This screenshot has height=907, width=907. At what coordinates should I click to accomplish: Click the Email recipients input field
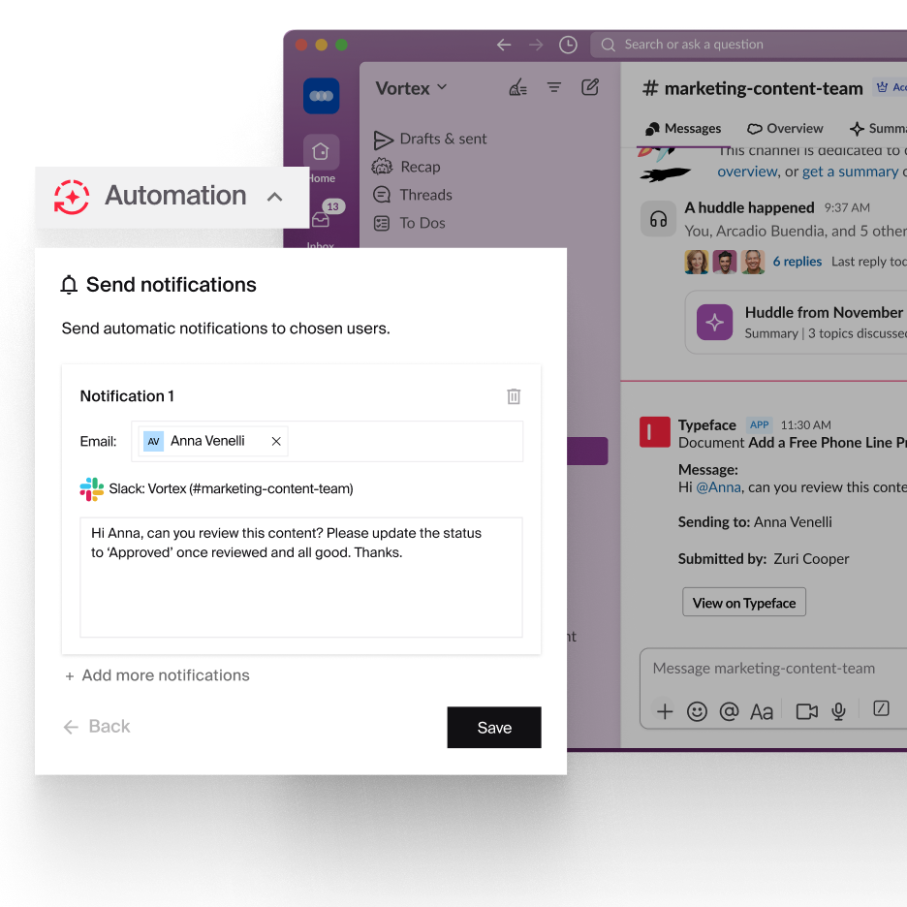328,441
